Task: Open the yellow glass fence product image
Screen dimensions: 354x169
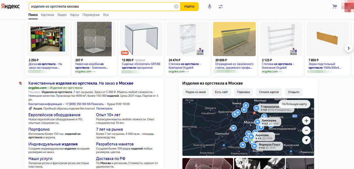Action: [234, 39]
